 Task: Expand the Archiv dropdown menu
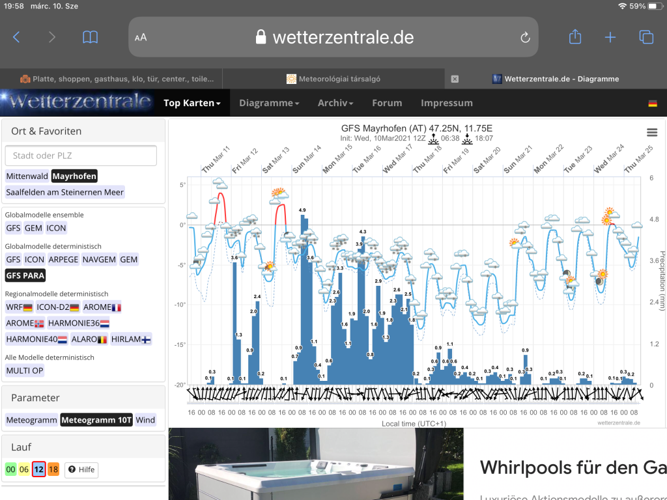(335, 103)
